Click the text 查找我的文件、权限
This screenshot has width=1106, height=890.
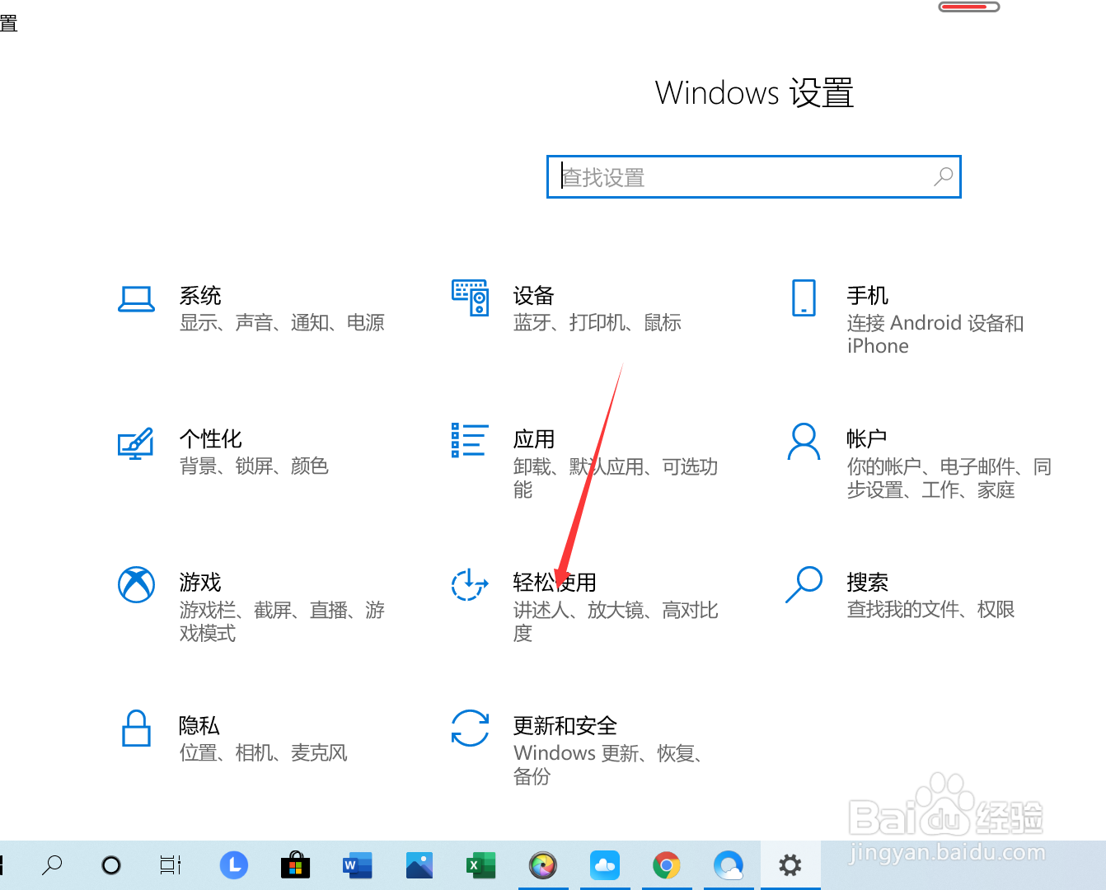[930, 609]
